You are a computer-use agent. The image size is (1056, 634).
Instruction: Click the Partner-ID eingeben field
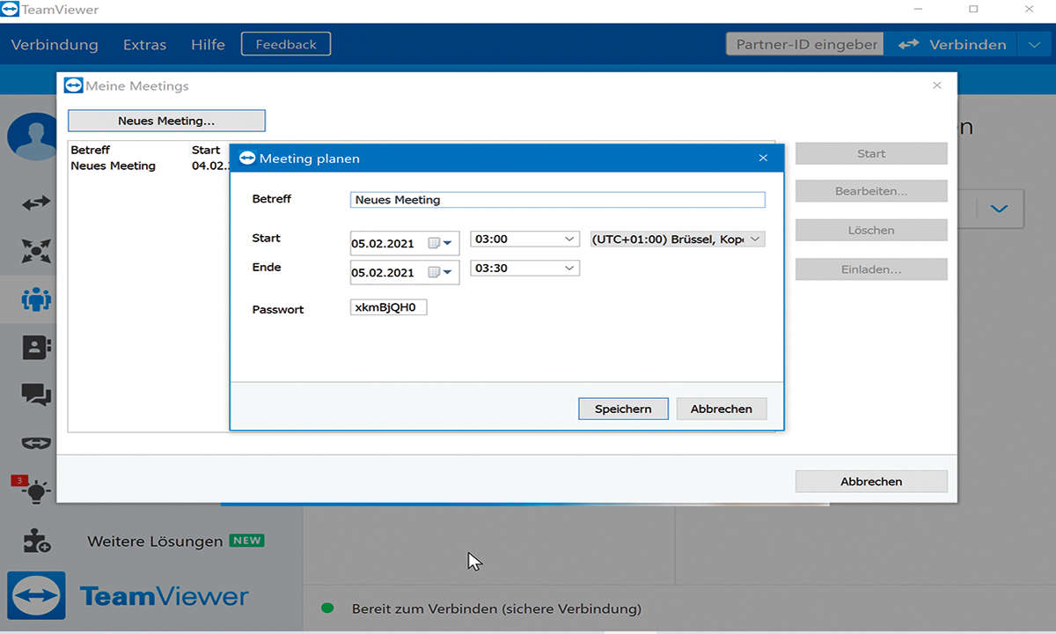coord(804,44)
